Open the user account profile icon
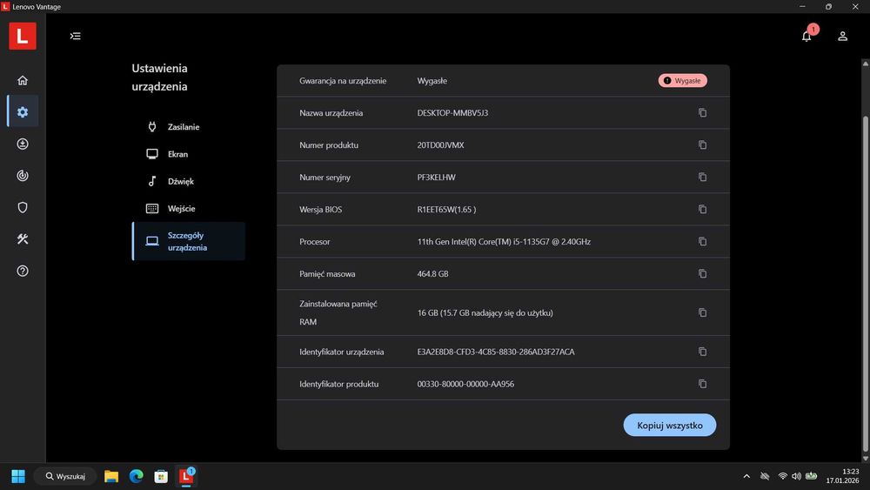The height and width of the screenshot is (490, 870). [x=842, y=36]
